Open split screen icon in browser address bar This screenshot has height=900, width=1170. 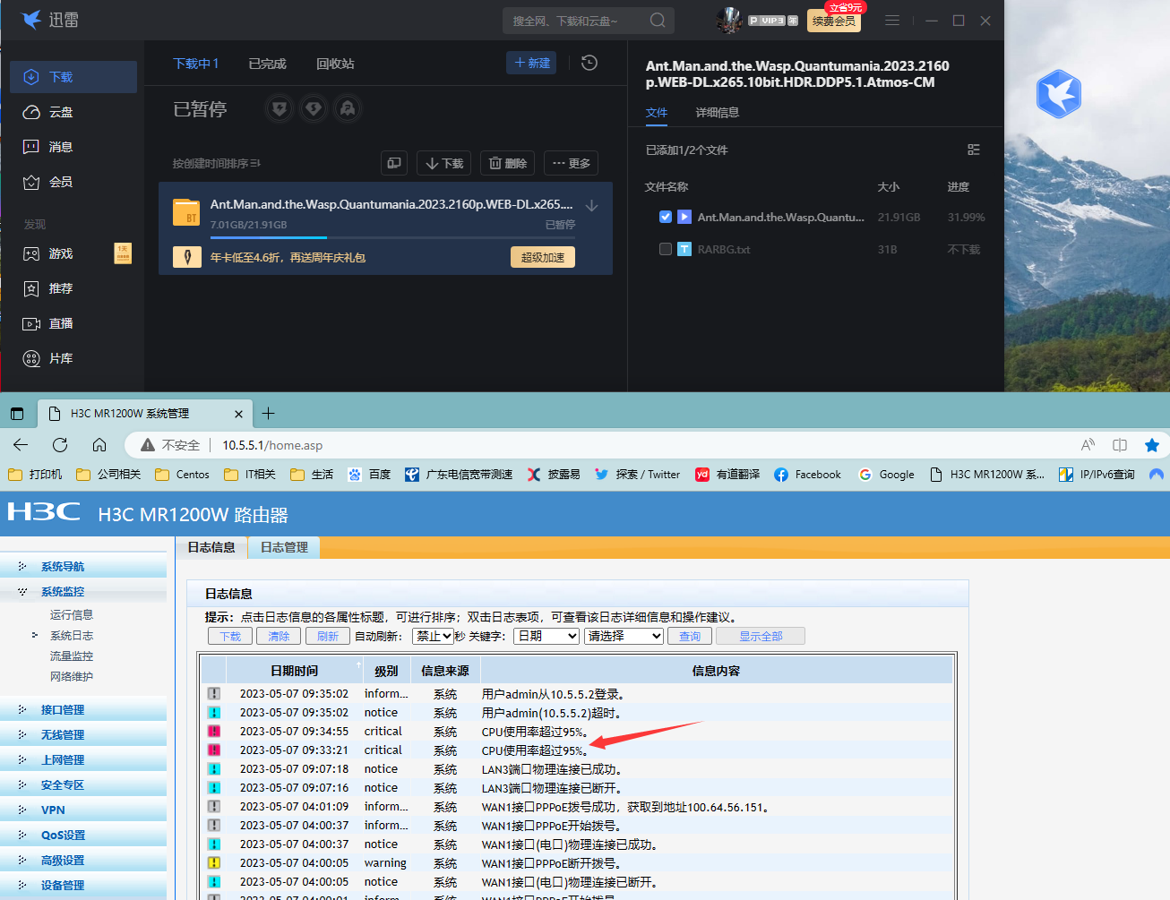coord(1120,445)
